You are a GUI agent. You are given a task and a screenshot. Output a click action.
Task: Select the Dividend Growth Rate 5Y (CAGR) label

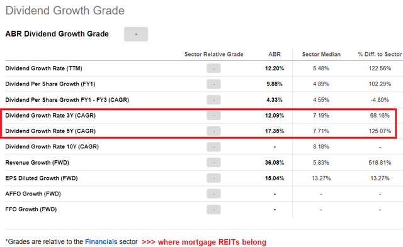(x=50, y=131)
